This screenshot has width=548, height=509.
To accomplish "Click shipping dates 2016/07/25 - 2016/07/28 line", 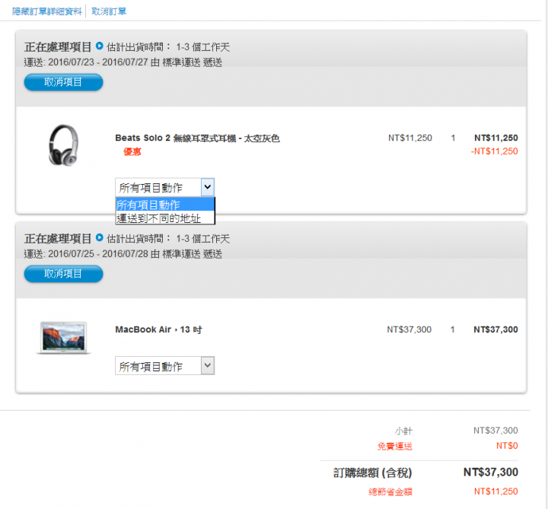I will coord(123,253).
